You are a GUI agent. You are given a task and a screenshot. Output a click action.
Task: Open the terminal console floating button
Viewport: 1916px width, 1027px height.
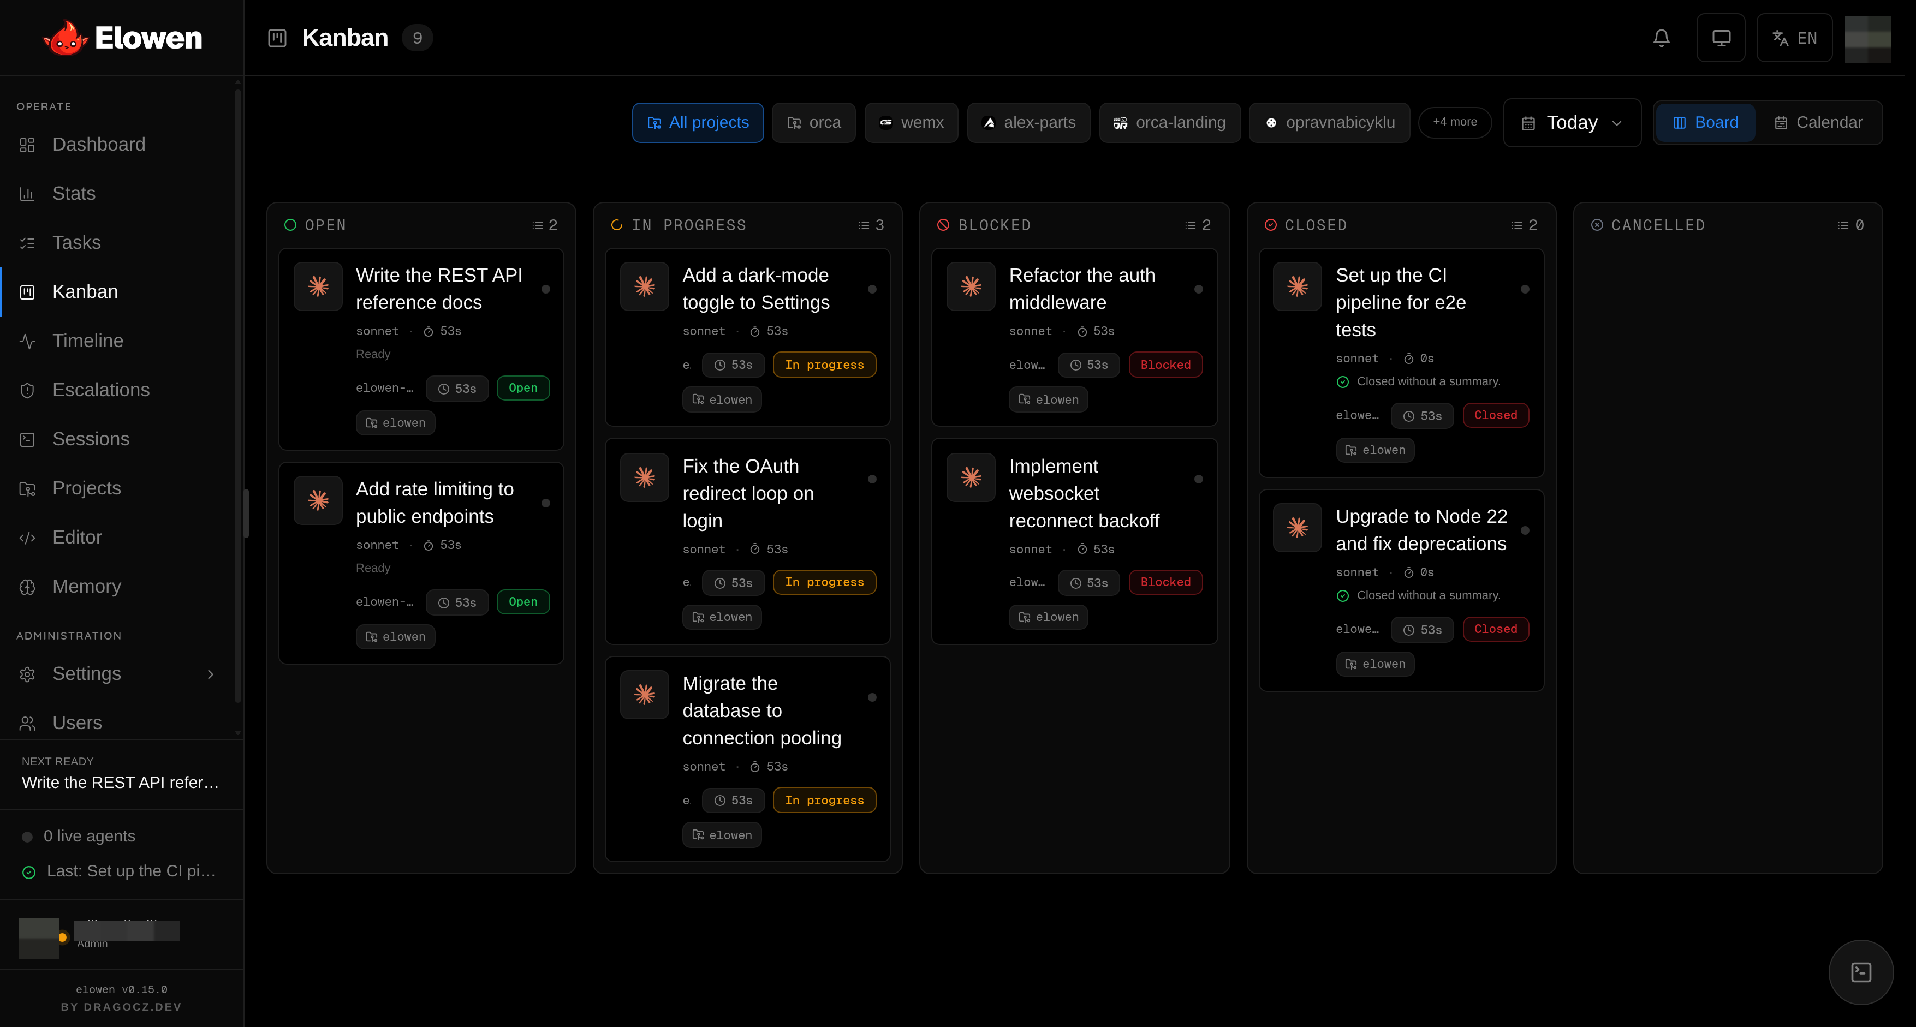(1861, 972)
